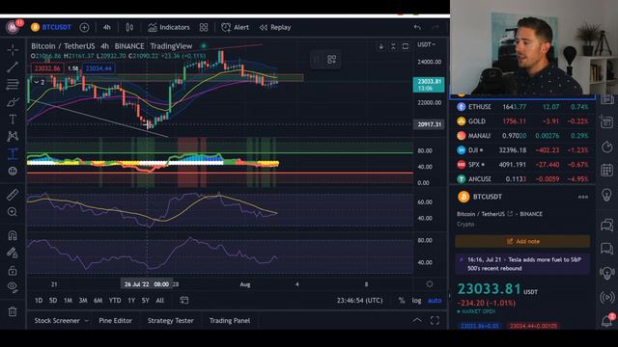Image resolution: width=618 pixels, height=347 pixels.
Task: Toggle log scale mode
Action: pos(416,300)
